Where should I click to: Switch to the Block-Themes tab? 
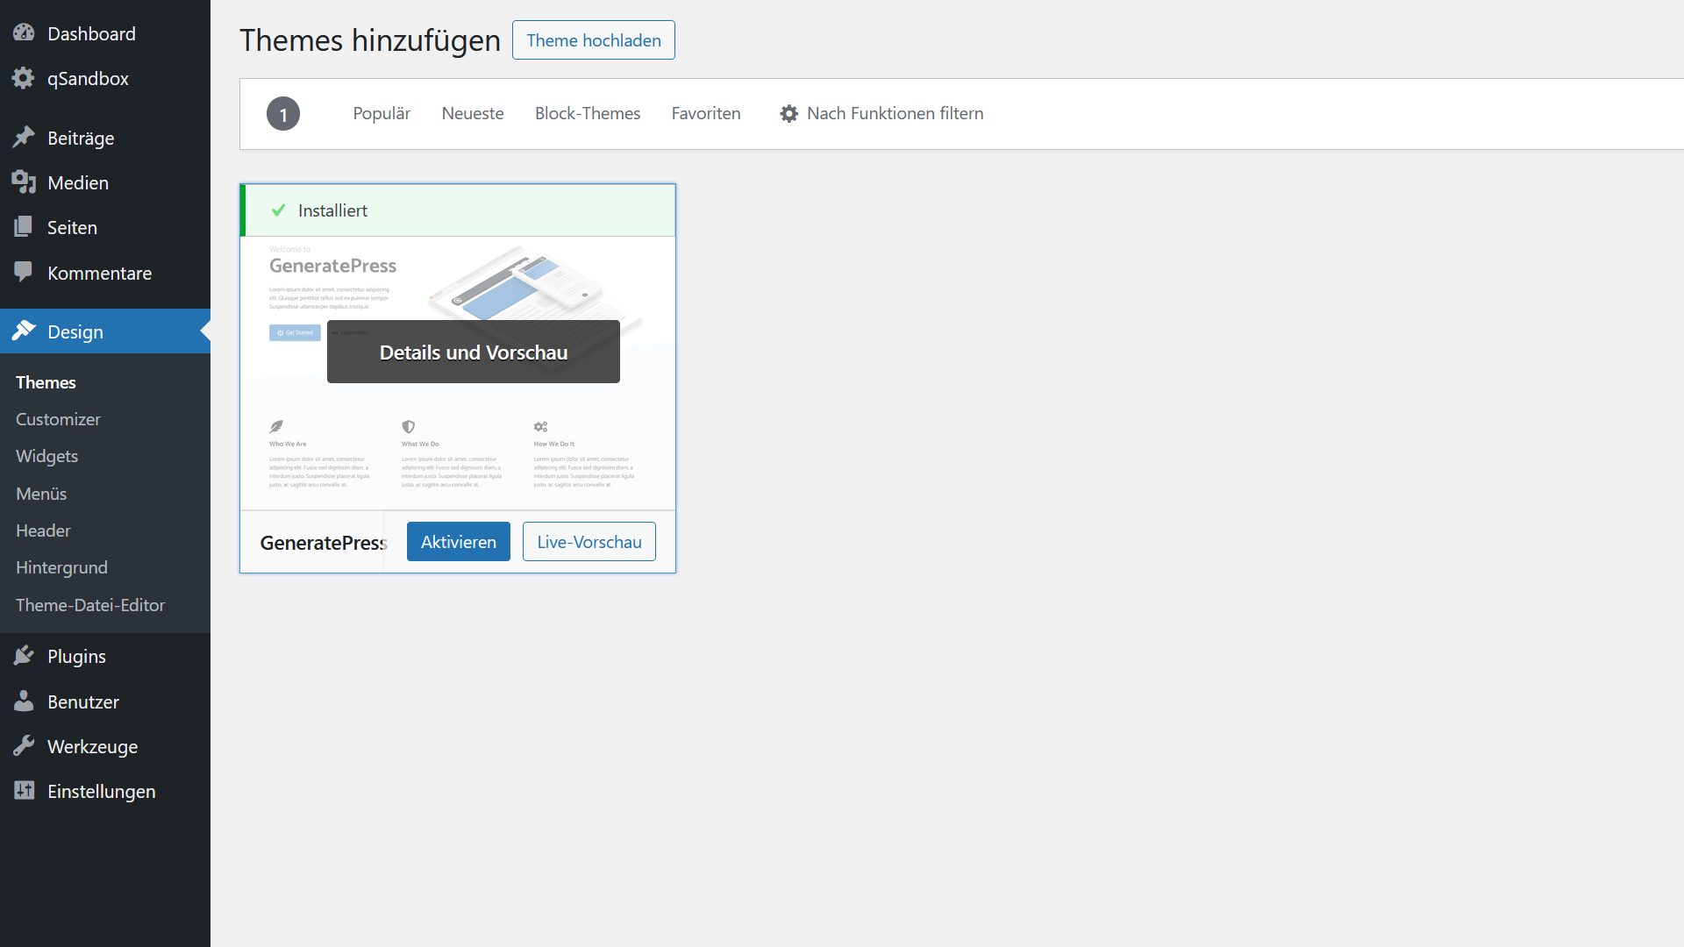pos(588,114)
